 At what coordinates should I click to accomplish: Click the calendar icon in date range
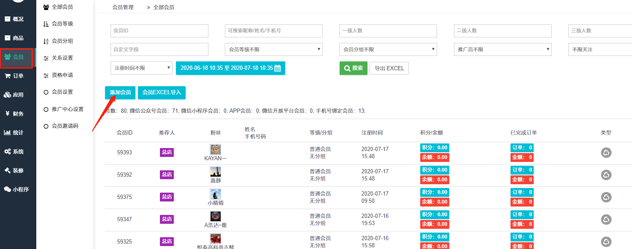[x=278, y=69]
